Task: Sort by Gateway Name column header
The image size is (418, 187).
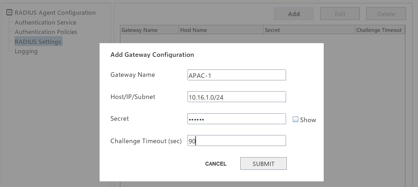Action: click(150, 30)
